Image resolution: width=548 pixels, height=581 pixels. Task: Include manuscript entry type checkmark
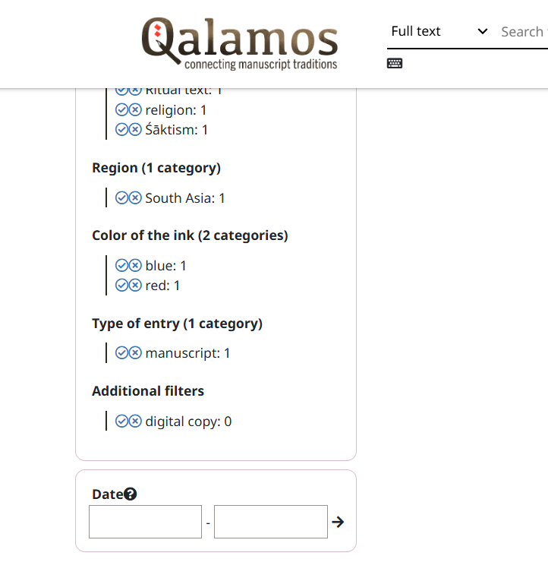point(121,353)
